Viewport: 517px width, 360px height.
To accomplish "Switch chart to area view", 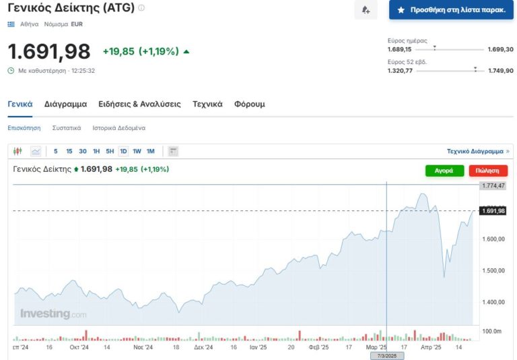I will (x=36, y=151).
